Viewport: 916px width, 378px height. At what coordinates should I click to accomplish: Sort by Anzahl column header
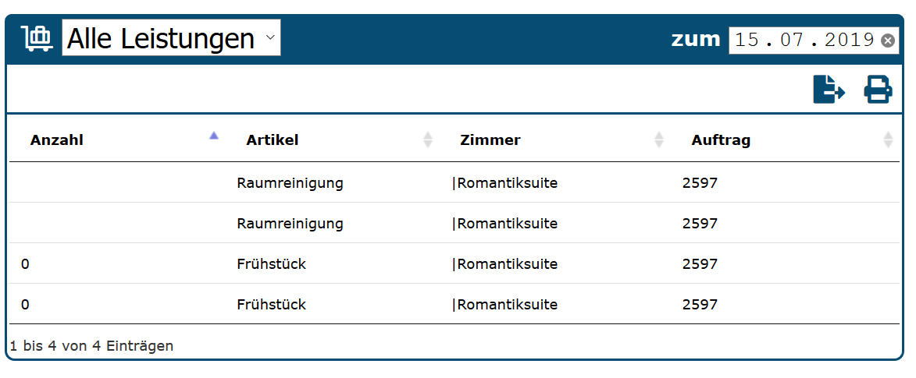coord(57,140)
